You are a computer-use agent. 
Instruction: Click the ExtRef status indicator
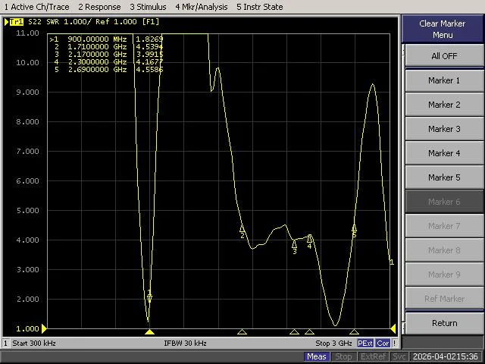tap(373, 357)
